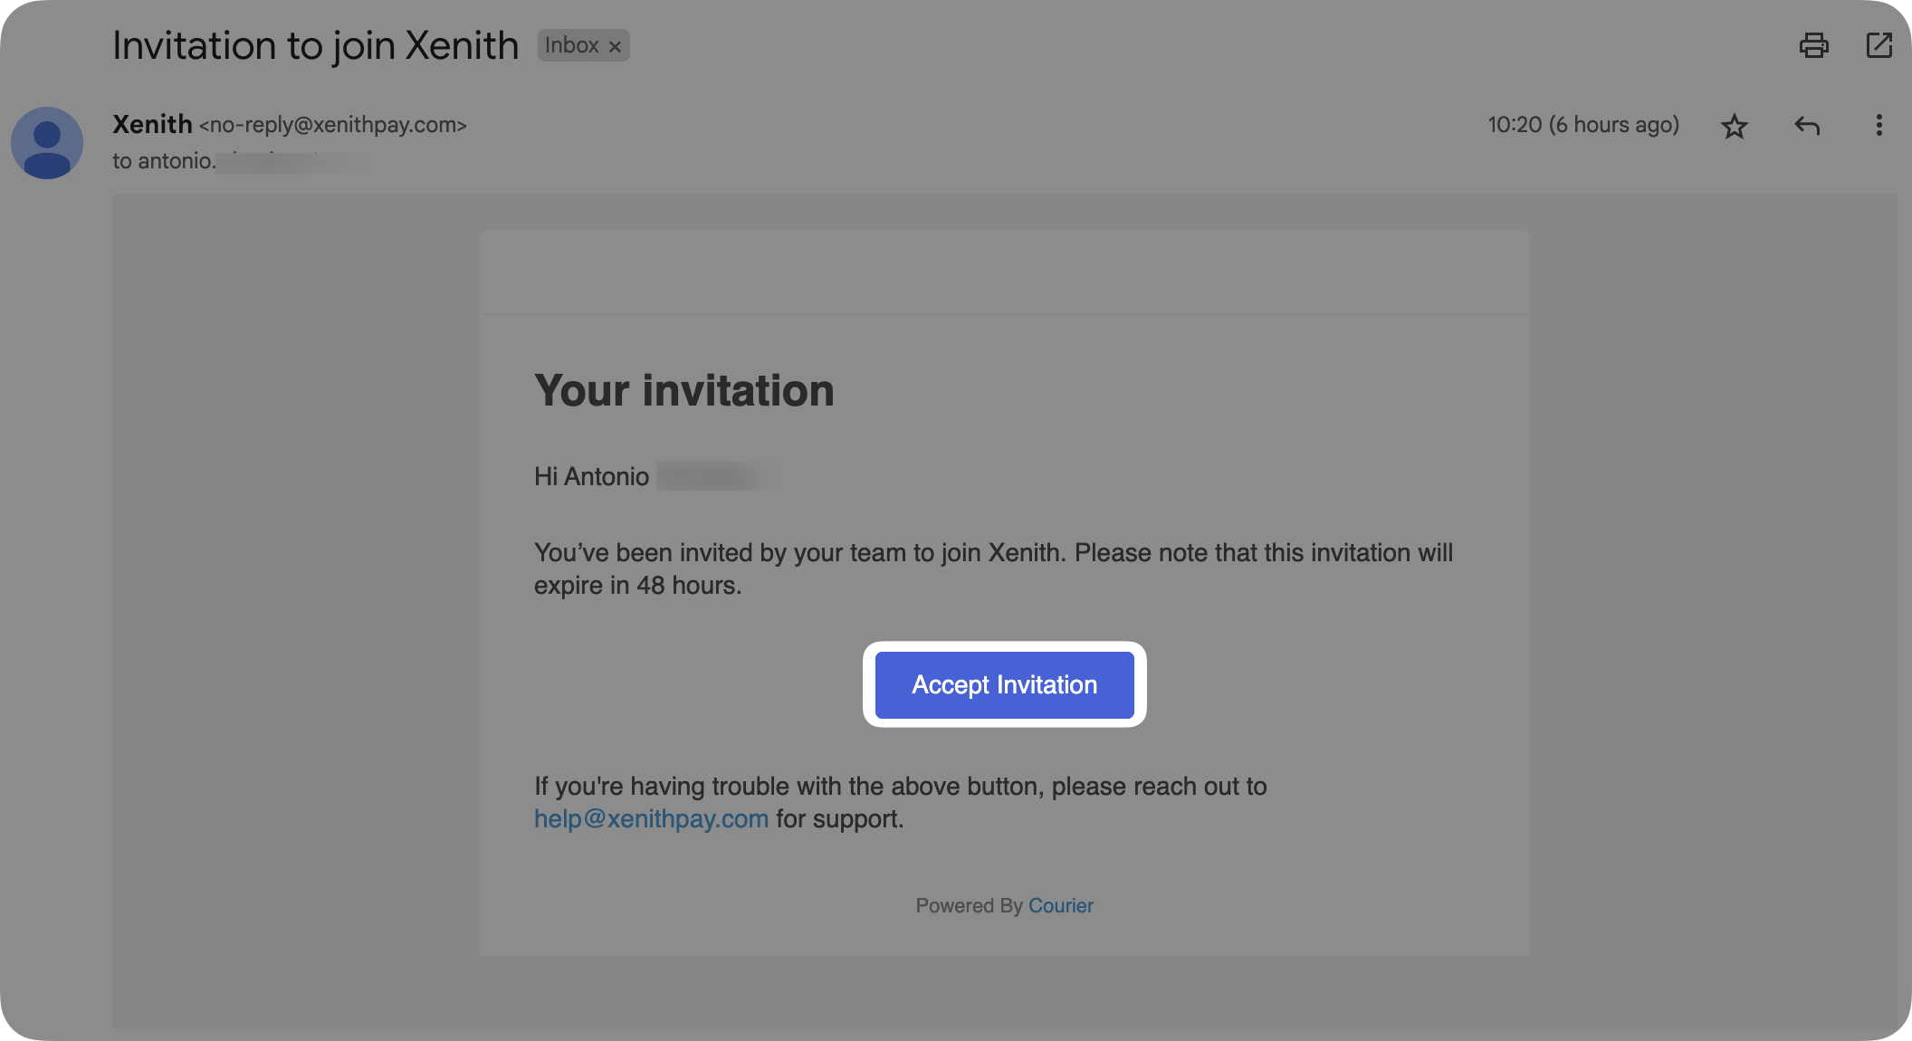Click the email subject 'Invitation to join Xenith'
The width and height of the screenshot is (1912, 1041).
pyautogui.click(x=315, y=45)
